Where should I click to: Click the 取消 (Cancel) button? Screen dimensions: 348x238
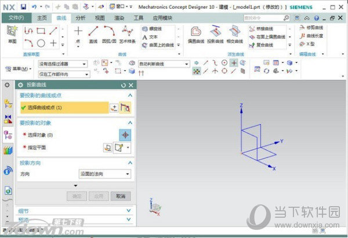tap(121, 196)
